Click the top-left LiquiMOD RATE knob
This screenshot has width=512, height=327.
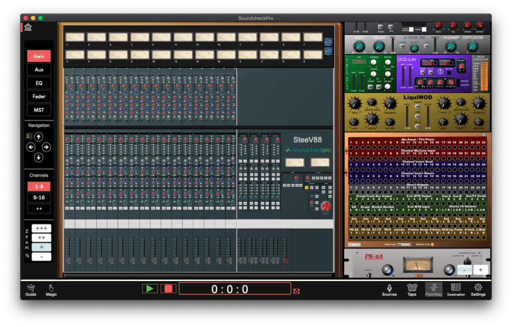[354, 103]
